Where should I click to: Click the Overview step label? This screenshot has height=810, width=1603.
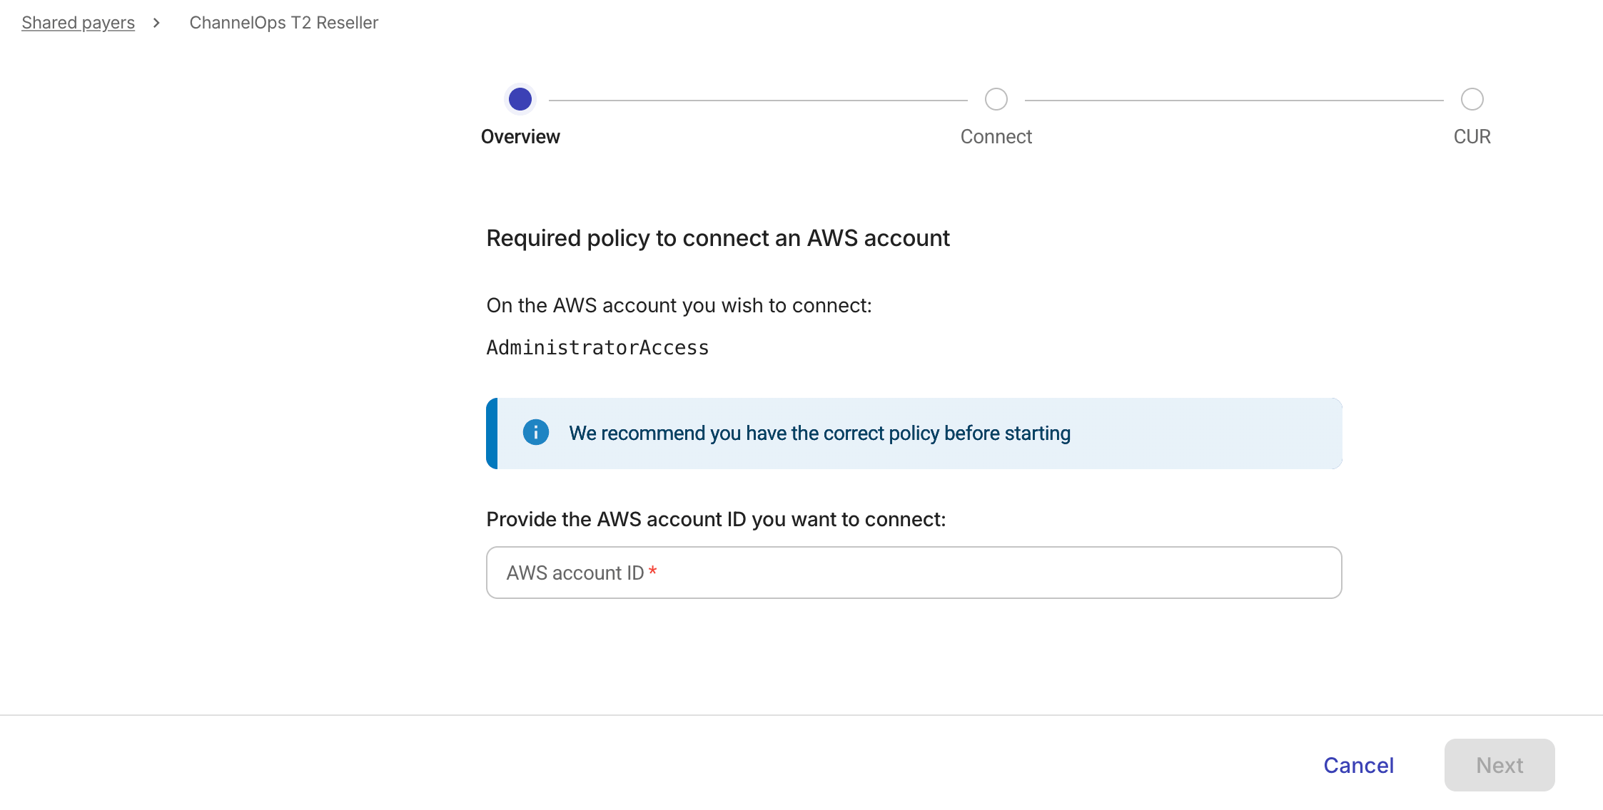point(520,137)
